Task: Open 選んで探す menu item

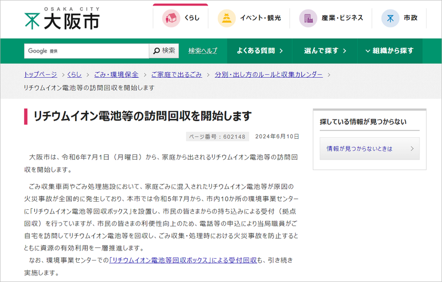Action: (x=325, y=51)
